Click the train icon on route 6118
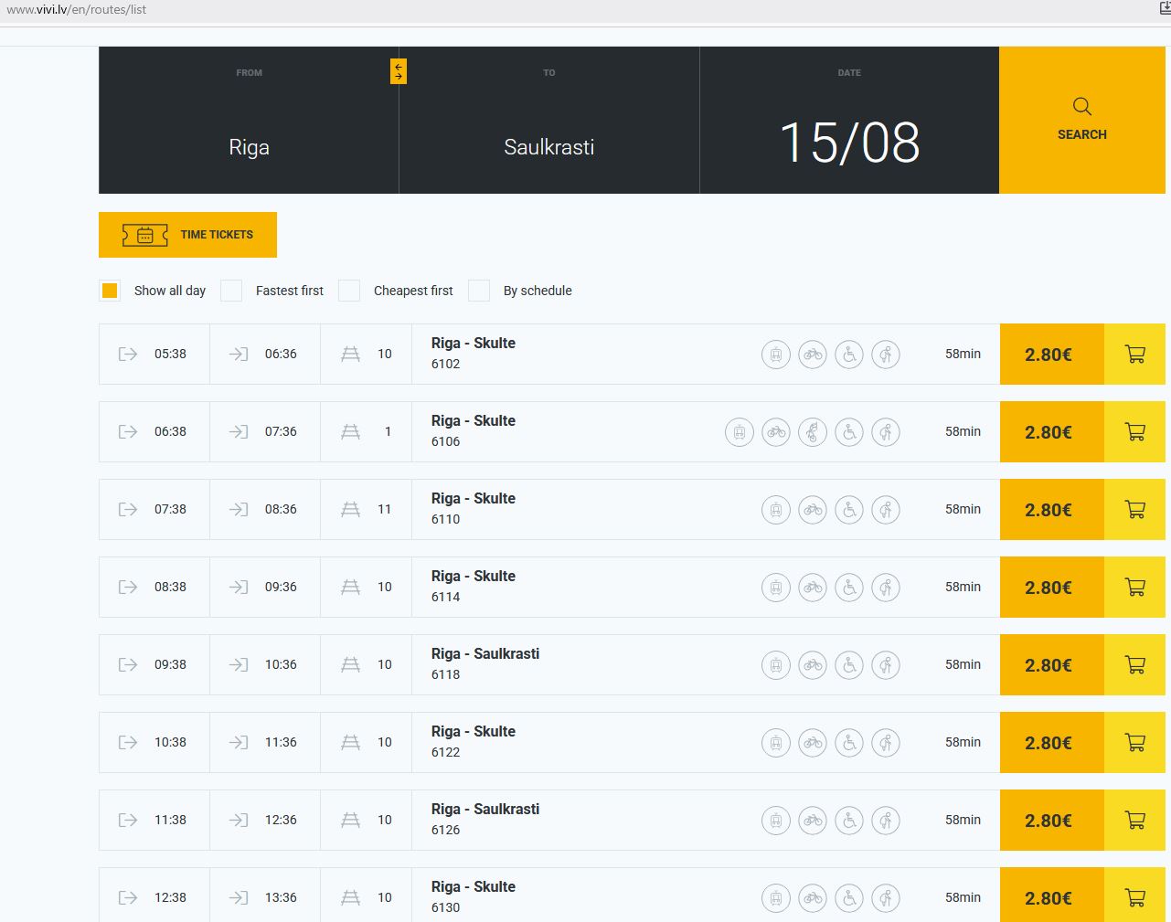The image size is (1171, 922). (776, 665)
